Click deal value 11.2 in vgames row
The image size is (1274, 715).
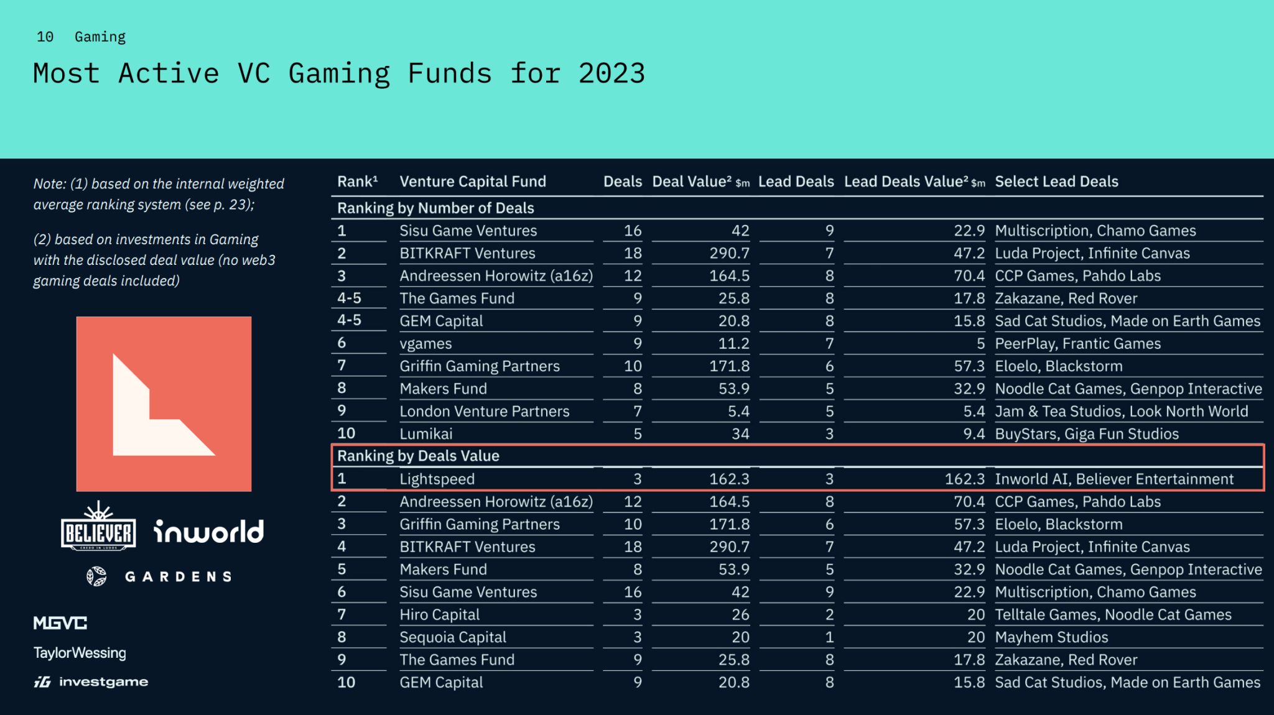point(733,344)
